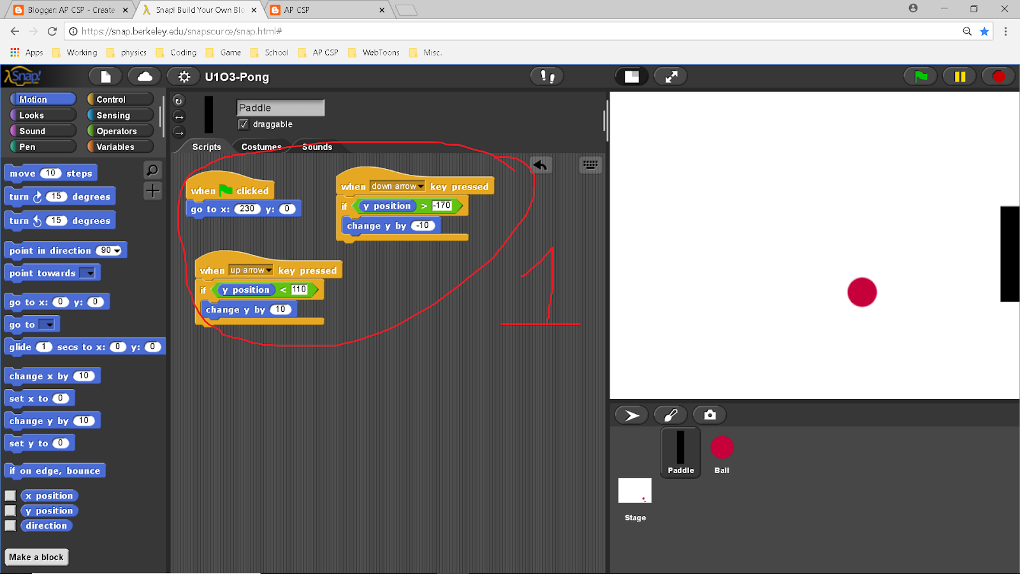Select the Ball sprite thumbnail

point(722,452)
